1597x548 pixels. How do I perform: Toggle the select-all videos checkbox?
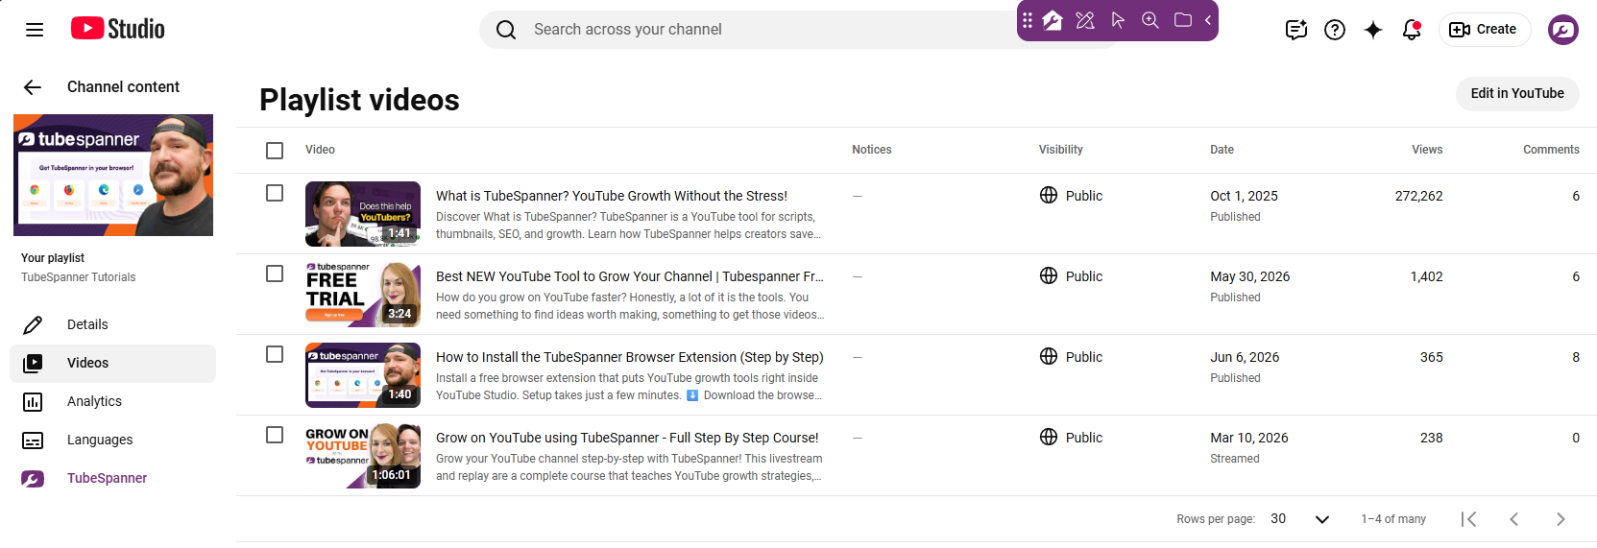[x=275, y=151]
